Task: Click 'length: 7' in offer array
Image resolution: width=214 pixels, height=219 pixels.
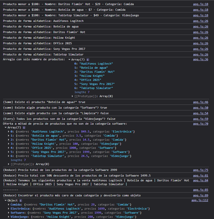Action: click(18, 160)
